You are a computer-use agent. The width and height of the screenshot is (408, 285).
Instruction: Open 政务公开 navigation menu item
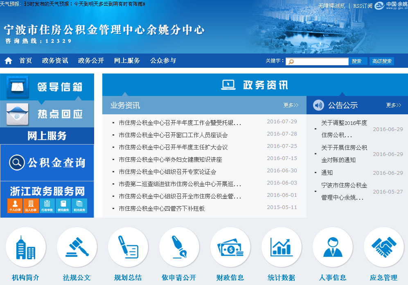(x=91, y=61)
